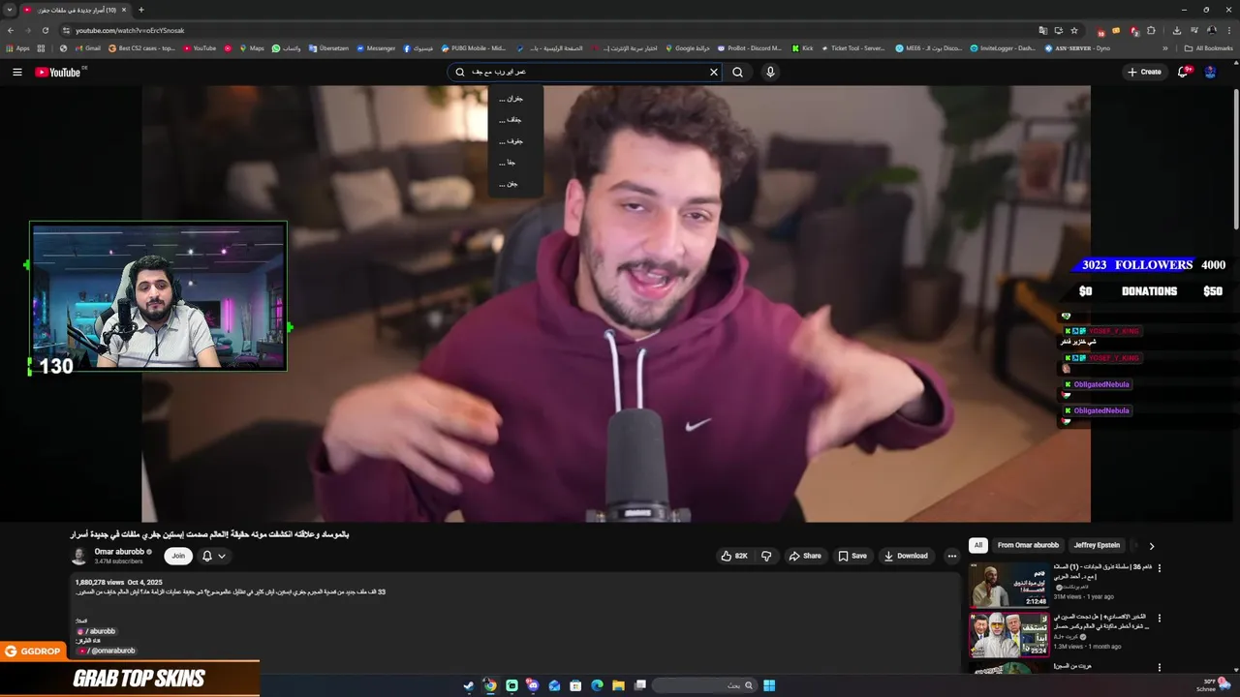Open the browser extensions puzzle icon

pyautogui.click(x=1151, y=30)
